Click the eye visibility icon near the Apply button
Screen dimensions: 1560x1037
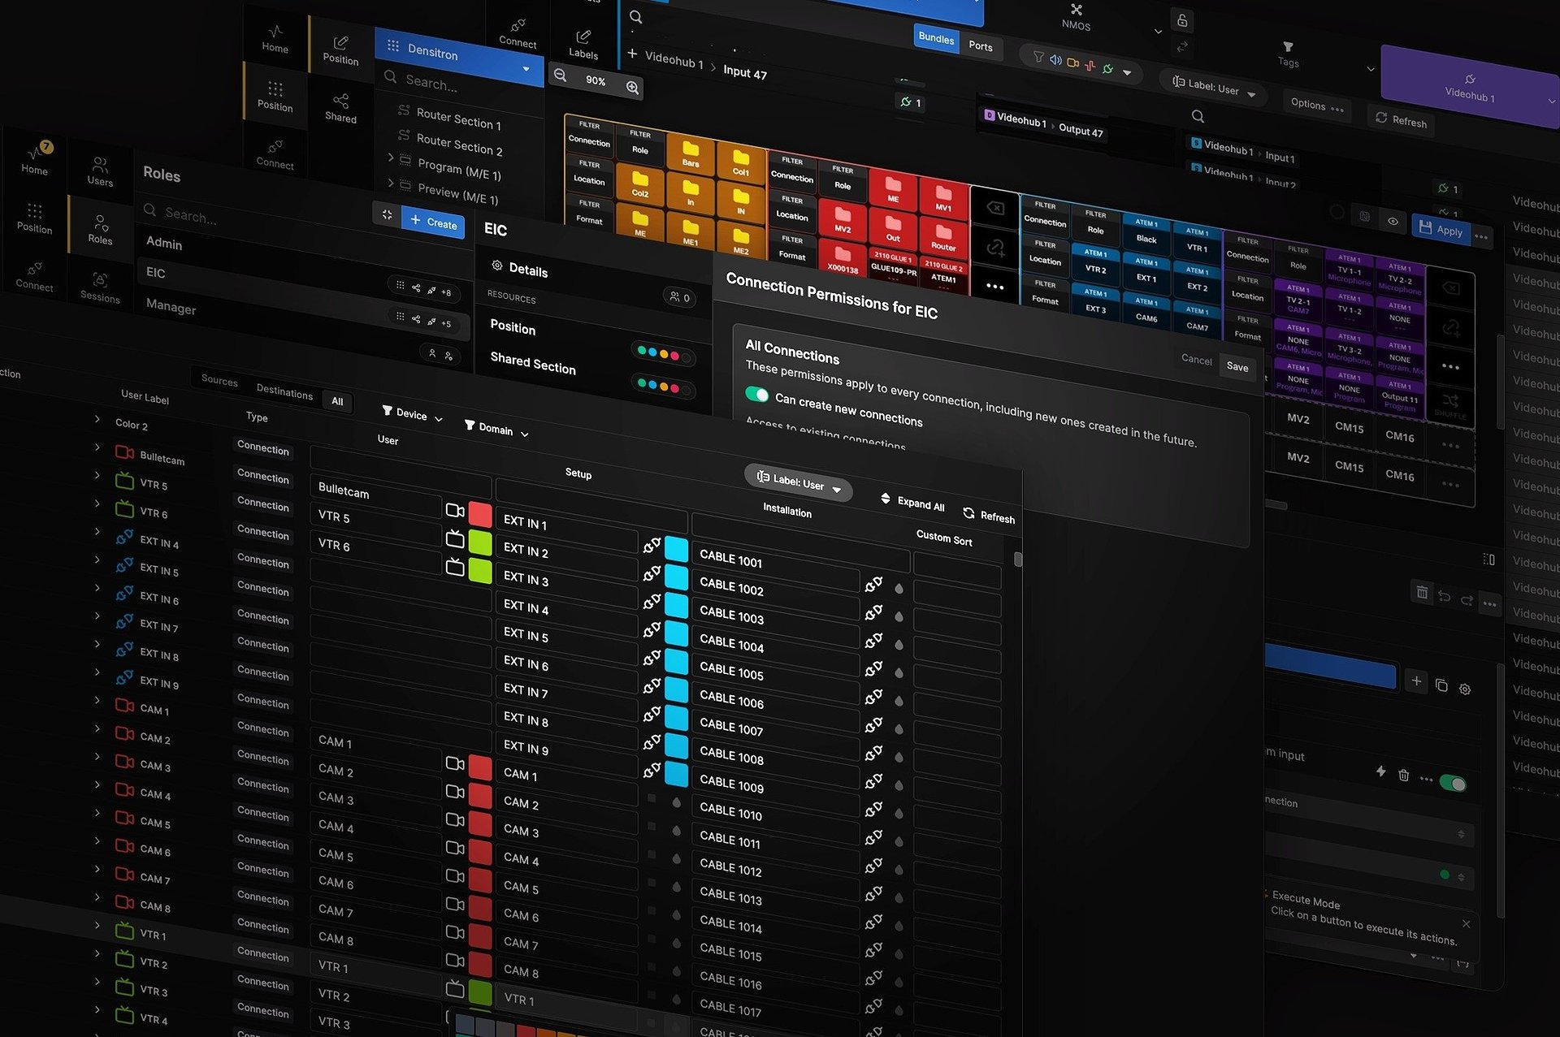[1393, 221]
